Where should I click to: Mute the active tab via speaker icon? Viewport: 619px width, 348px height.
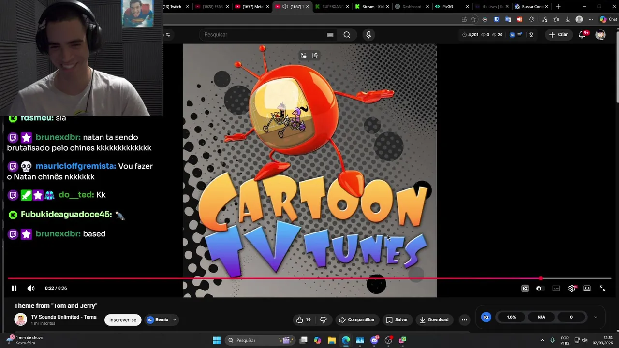[x=285, y=7]
